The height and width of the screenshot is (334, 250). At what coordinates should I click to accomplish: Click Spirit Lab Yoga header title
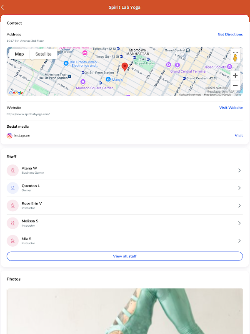pos(125,8)
